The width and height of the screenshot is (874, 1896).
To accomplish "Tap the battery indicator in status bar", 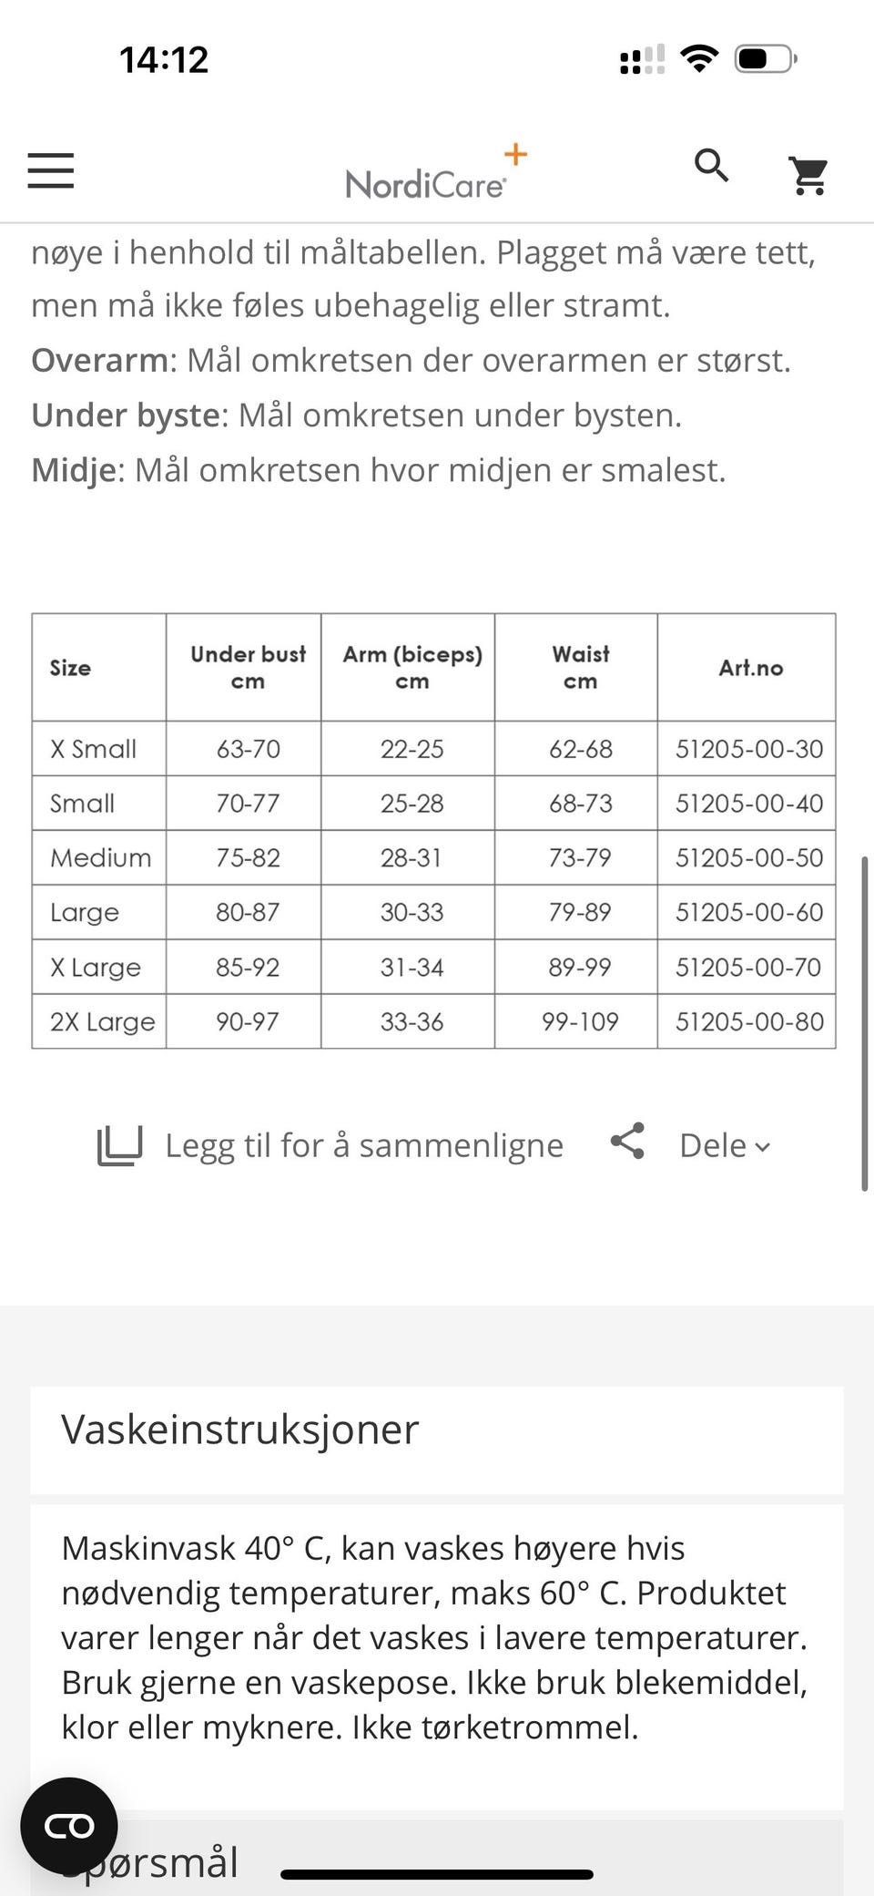I will pos(767,60).
